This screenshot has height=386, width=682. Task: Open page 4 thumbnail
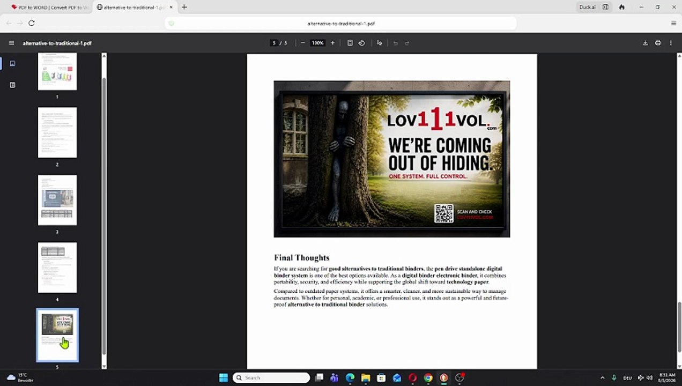coord(57,268)
